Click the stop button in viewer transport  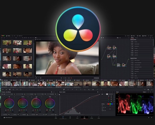tap(65, 78)
